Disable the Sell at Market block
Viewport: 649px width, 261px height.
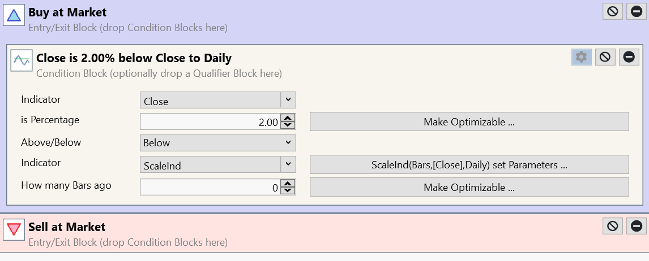(x=612, y=226)
